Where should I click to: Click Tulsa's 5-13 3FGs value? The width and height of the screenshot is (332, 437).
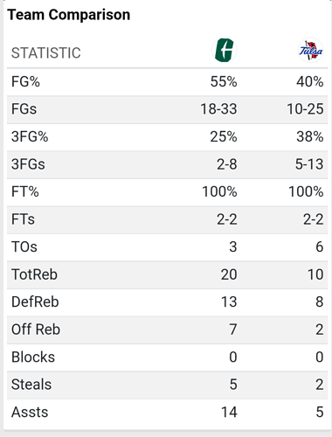[309, 164]
